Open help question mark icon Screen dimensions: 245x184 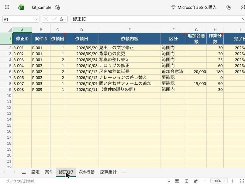187,181
